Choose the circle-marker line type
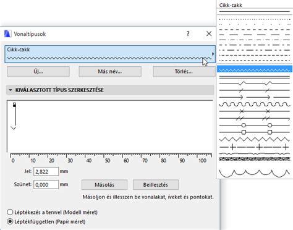Viewport: 293px width, 230px height. coord(255,125)
